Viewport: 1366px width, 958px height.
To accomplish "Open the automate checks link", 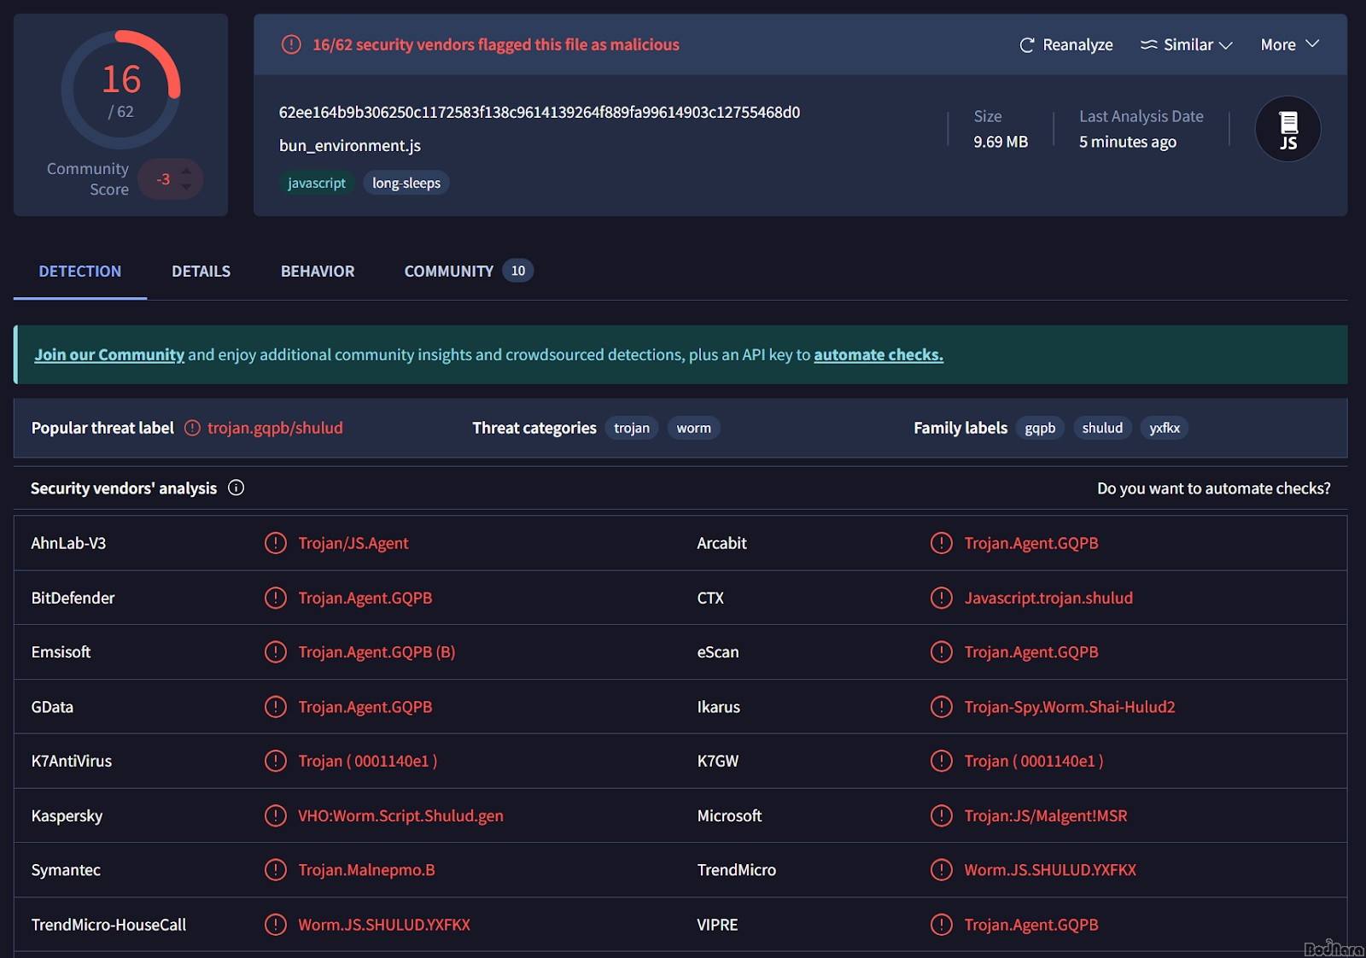I will click(x=878, y=354).
